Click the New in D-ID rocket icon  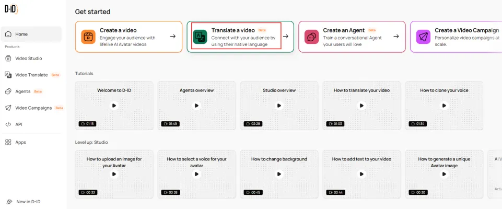pyautogui.click(x=8, y=202)
